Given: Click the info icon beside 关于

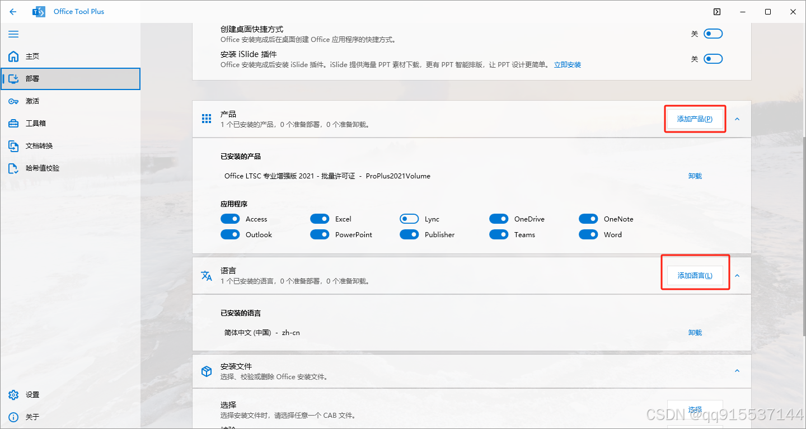Looking at the screenshot, I should pyautogui.click(x=13, y=417).
